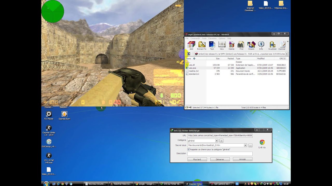The width and height of the screenshot is (332, 186).
Task: Sort files by Type column
Action: coord(246,59)
